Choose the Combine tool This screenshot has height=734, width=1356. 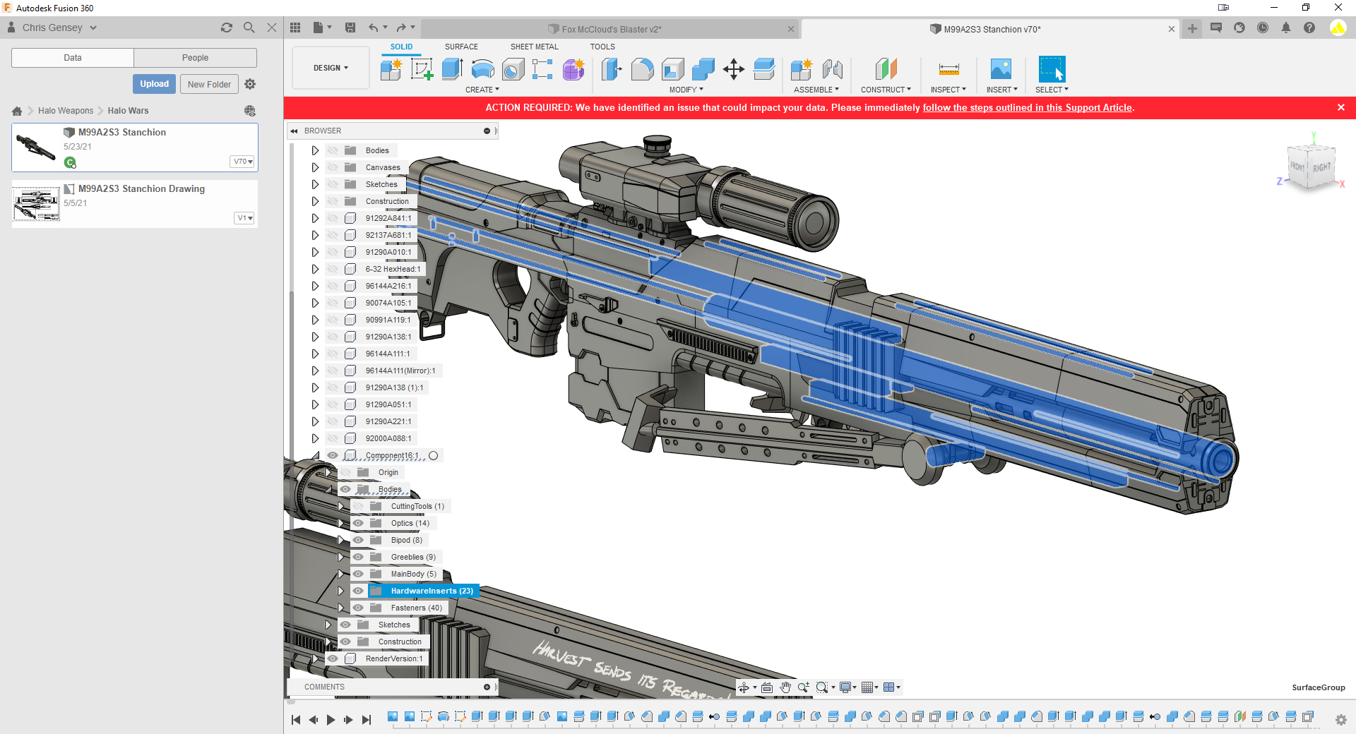pos(703,69)
